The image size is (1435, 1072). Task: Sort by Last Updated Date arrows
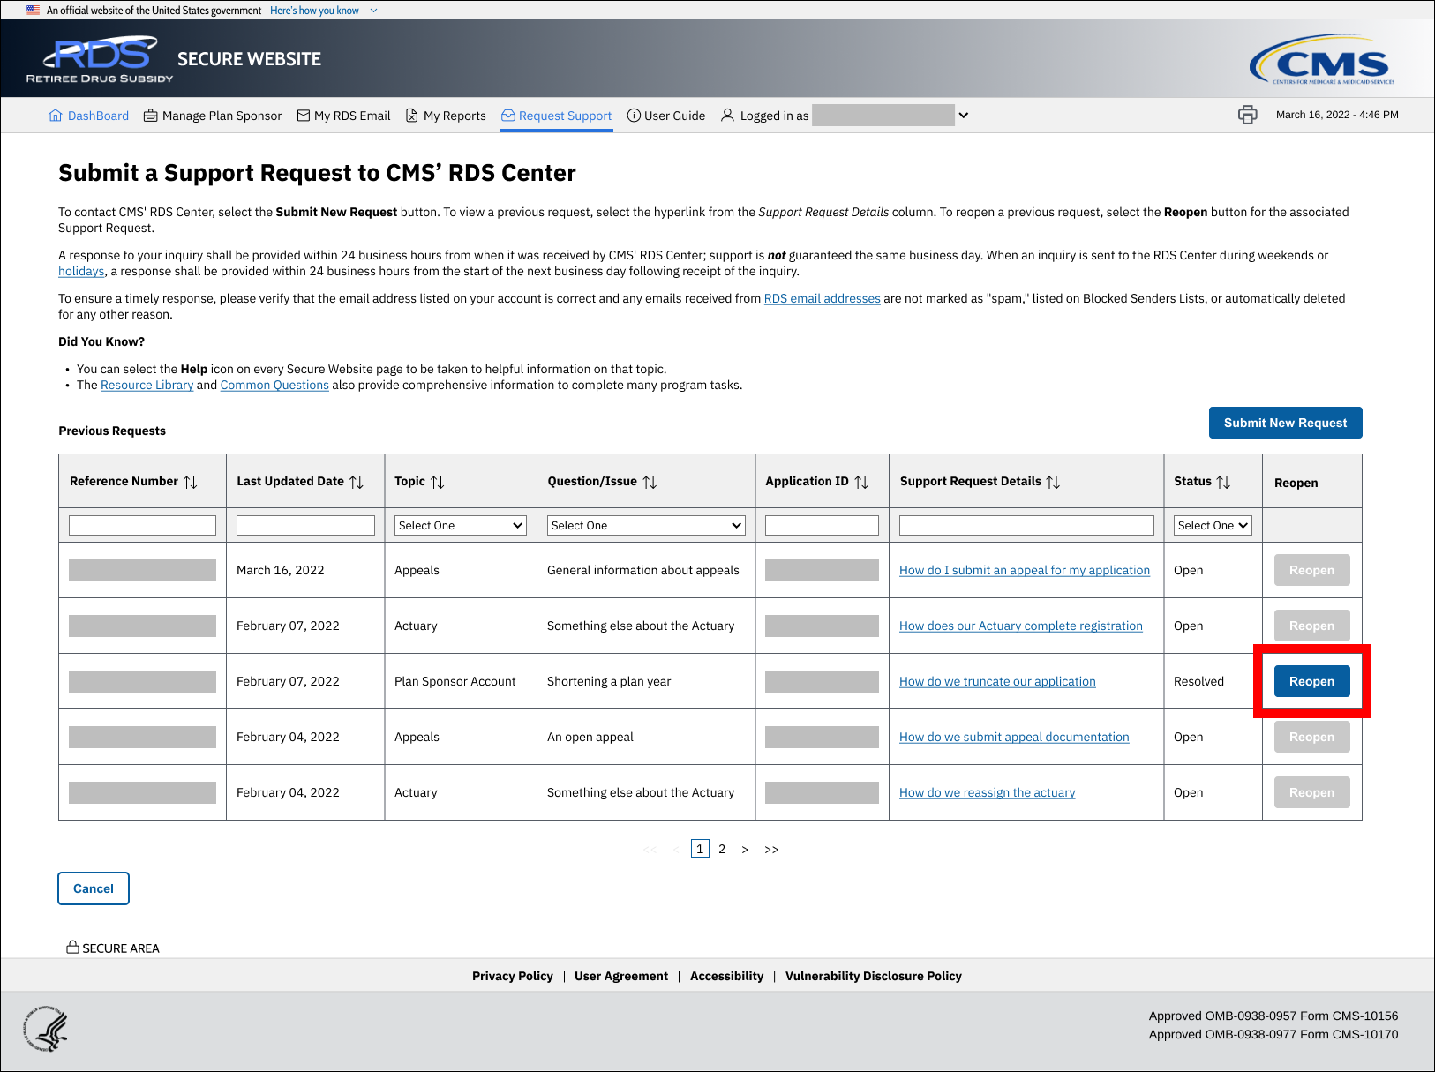pos(357,482)
